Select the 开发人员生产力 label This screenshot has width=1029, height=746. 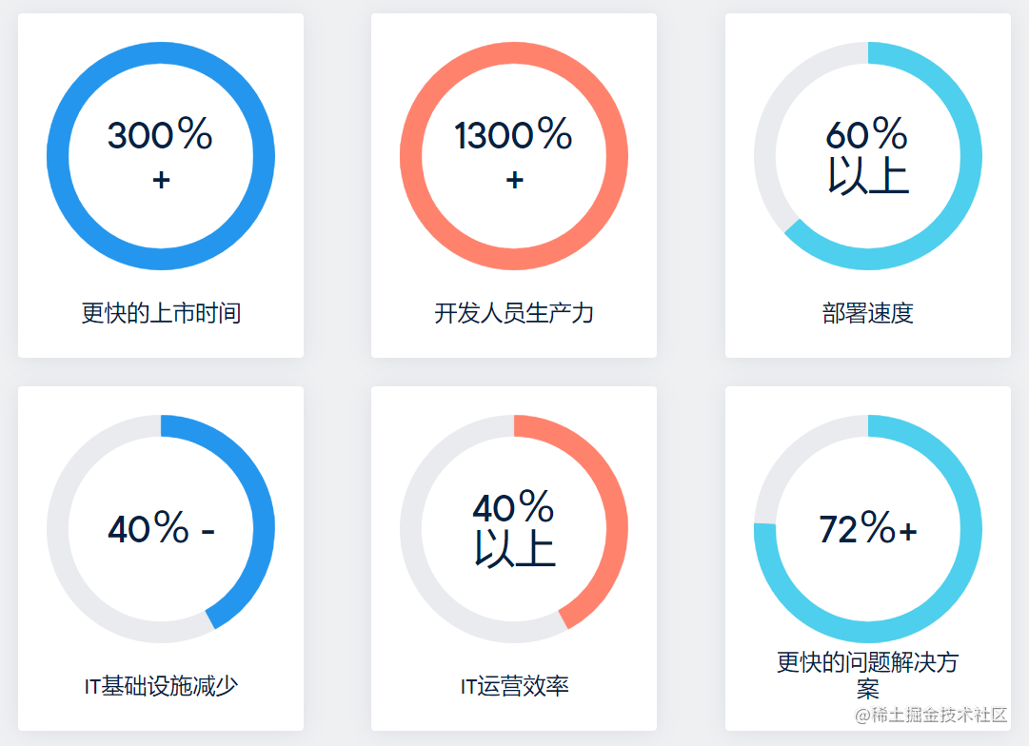pos(514,313)
